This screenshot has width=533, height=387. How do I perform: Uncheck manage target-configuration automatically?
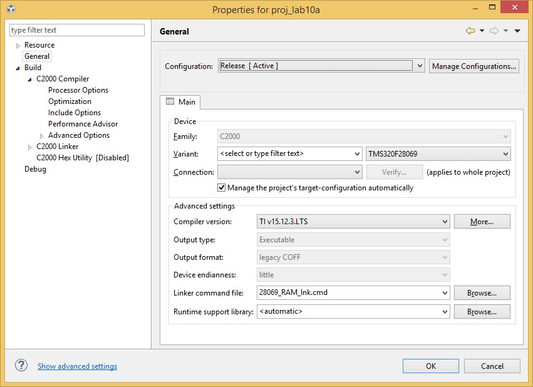click(x=221, y=187)
